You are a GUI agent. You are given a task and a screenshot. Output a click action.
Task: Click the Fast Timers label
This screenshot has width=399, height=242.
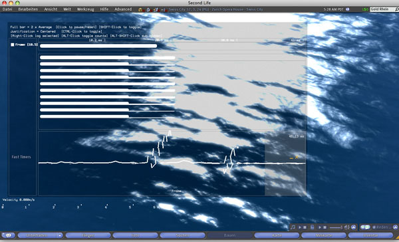21,157
